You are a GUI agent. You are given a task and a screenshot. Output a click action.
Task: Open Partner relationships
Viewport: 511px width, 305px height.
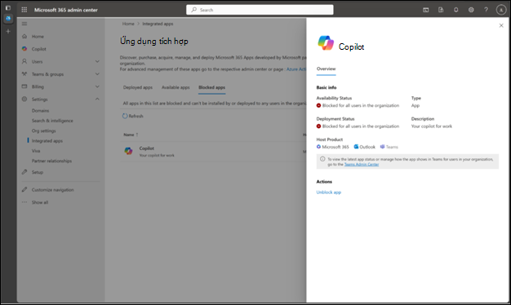[51, 161]
